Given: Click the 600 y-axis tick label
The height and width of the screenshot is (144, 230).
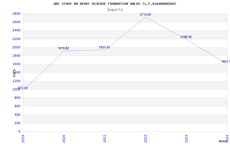Looking at the screenshot, I should [x=17, y=106].
